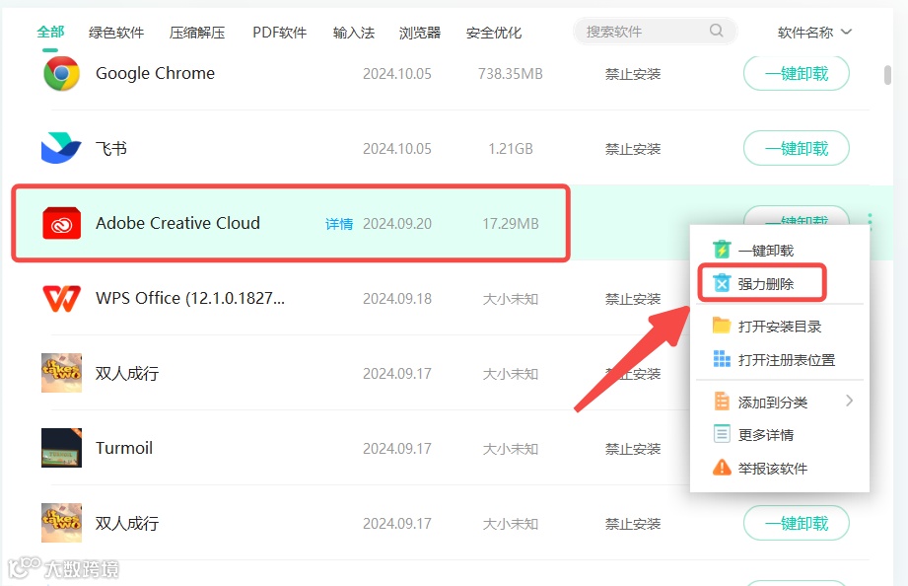Click the document icon for 更多详情

(722, 434)
